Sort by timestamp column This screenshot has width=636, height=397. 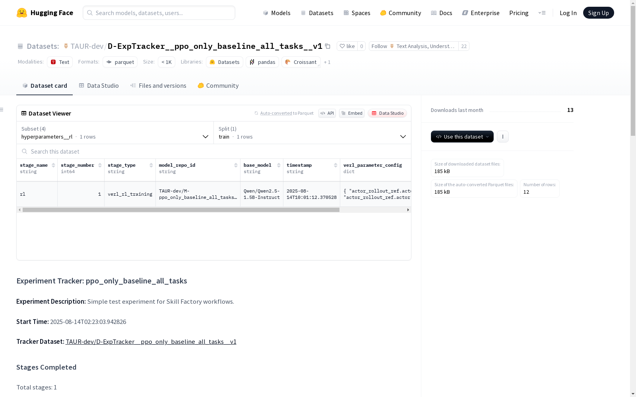pos(335,165)
